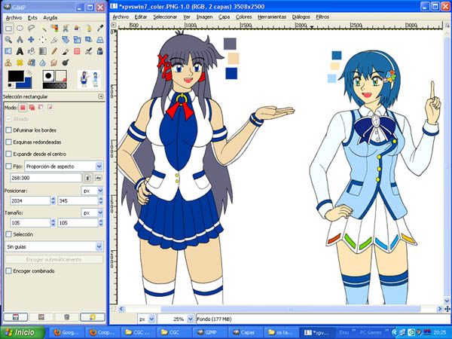Enable Encoger combinado checkbox
Screen dimensions: 452x339
click(x=9, y=271)
